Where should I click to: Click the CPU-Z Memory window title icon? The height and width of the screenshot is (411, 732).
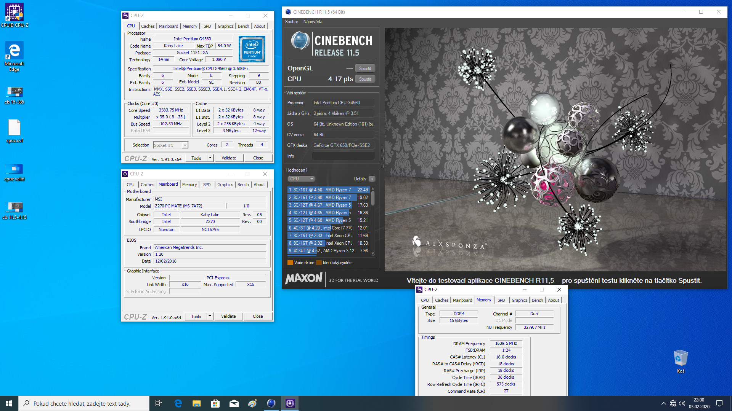(x=419, y=290)
